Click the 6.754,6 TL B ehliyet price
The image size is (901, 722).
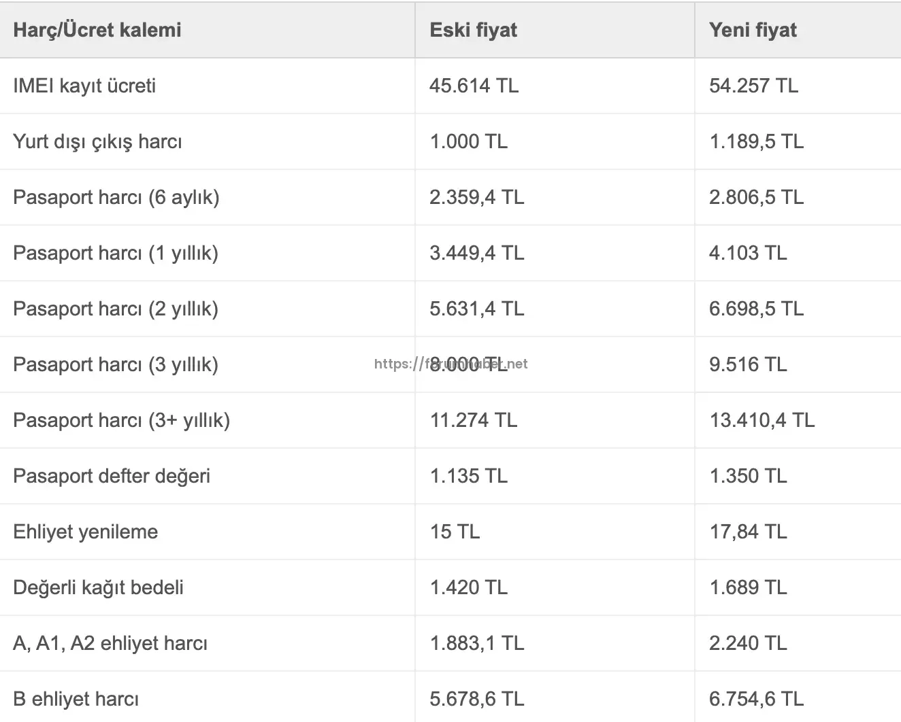point(756,699)
